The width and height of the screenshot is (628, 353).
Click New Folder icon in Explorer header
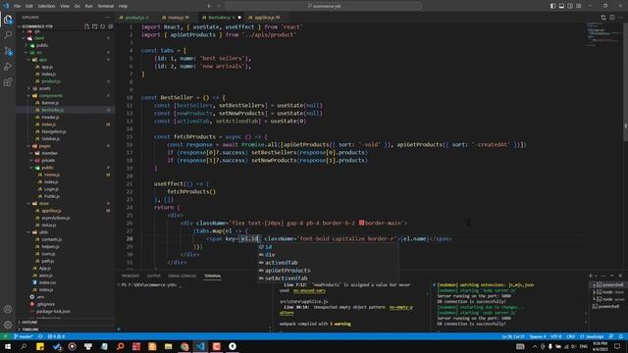pyautogui.click(x=95, y=26)
